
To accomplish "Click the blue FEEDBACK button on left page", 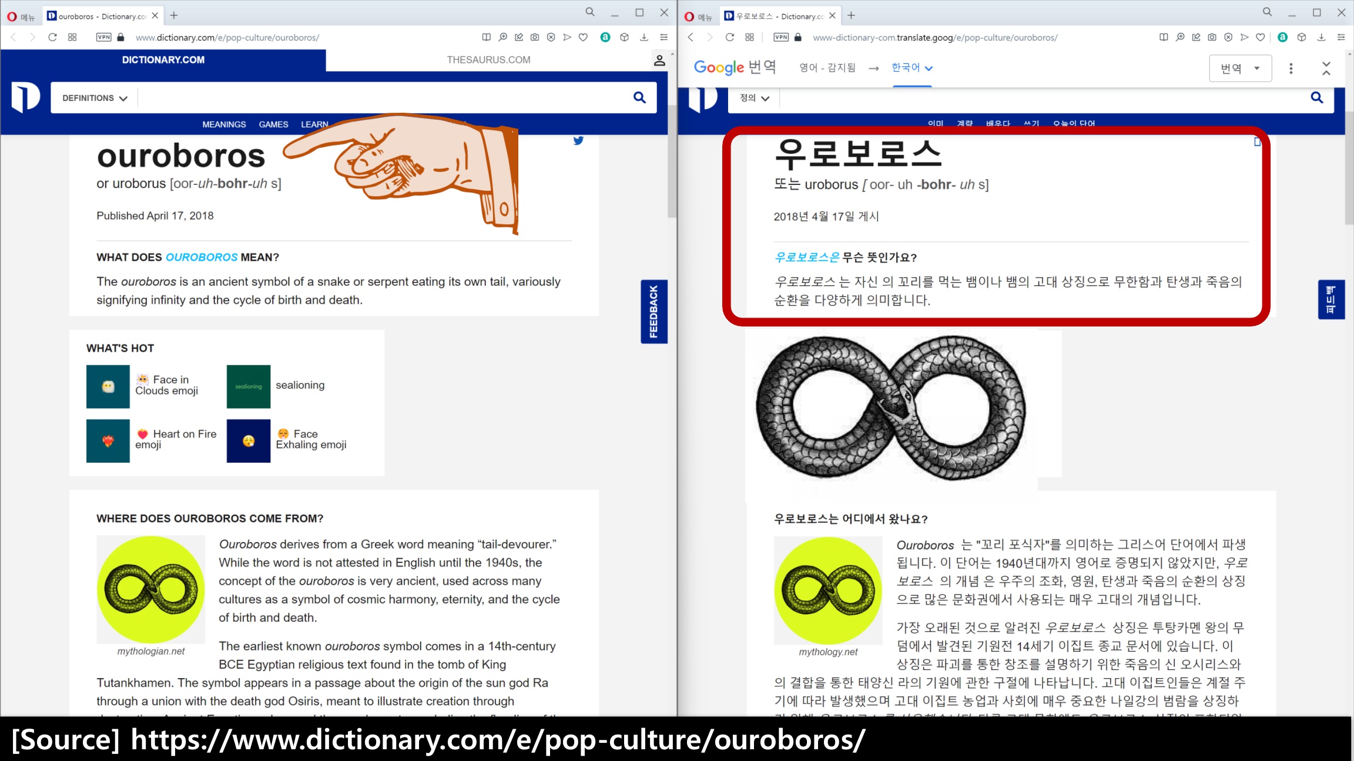I will tap(653, 311).
